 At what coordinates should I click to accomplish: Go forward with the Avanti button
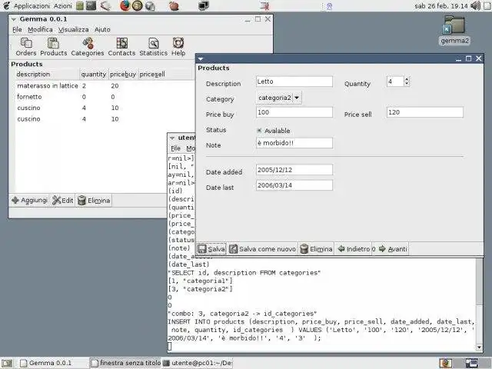(x=393, y=249)
